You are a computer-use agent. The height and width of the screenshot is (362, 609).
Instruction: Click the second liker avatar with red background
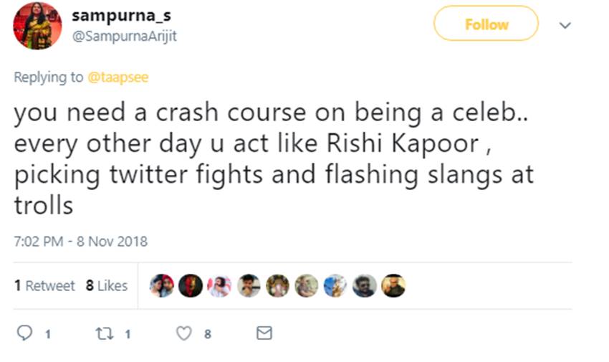pyautogui.click(x=190, y=285)
